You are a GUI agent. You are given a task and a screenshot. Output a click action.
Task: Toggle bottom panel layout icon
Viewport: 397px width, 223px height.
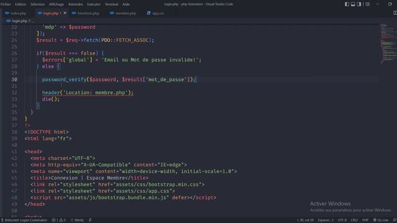click(353, 4)
